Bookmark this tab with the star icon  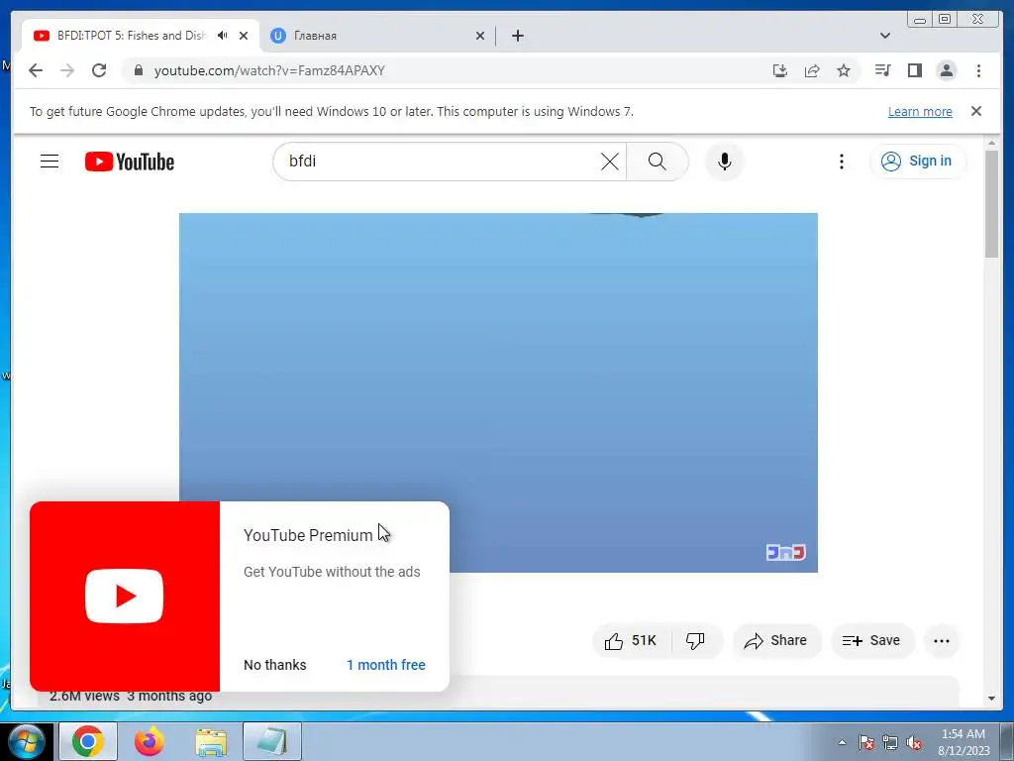point(844,70)
